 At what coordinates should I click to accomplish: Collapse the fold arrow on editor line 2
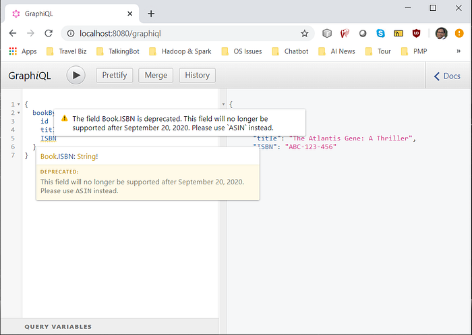click(19, 113)
